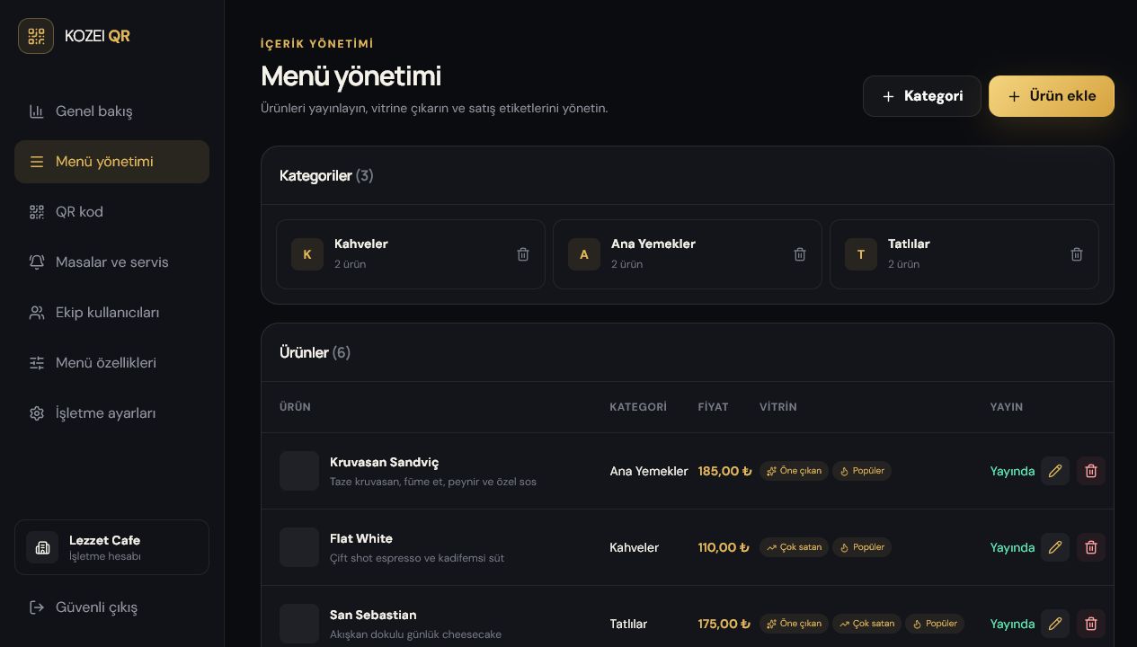This screenshot has width=1137, height=647.
Task: Add a new product with Ürün ekle
Action: [1052, 96]
